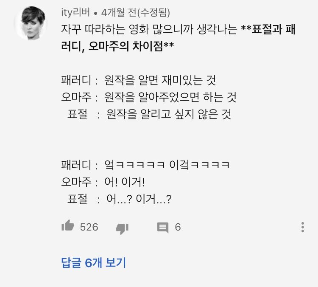
Task: Click the 526 like count
Action: pyautogui.click(x=89, y=227)
